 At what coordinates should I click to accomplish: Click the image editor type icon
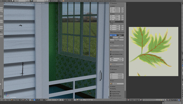pyautogui.click(x=128, y=100)
